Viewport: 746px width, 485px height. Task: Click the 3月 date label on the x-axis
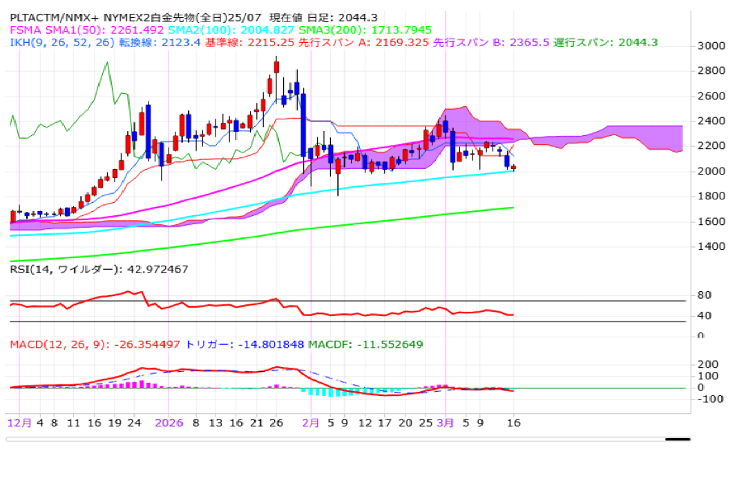pos(446,423)
